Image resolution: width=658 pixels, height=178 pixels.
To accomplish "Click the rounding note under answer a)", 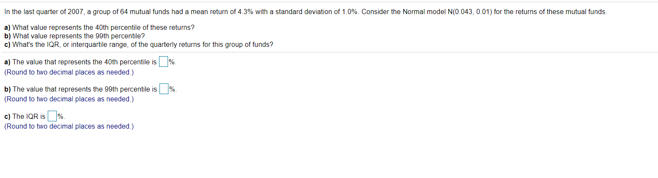I will [69, 72].
